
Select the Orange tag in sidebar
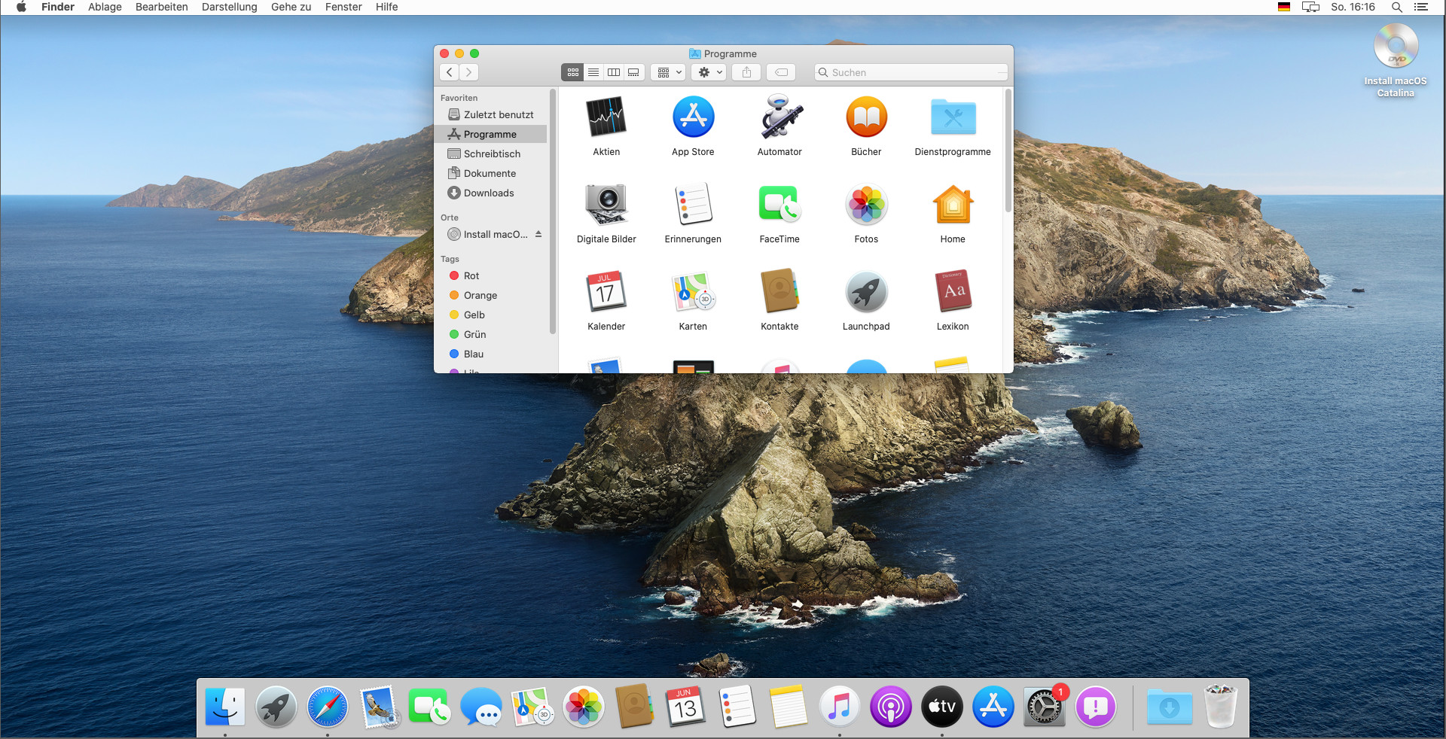click(480, 295)
